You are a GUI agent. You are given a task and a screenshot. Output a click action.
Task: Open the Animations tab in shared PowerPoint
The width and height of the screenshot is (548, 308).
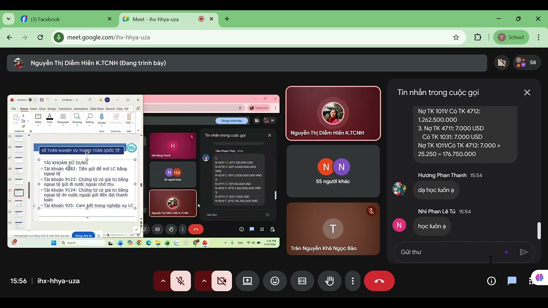(80, 109)
